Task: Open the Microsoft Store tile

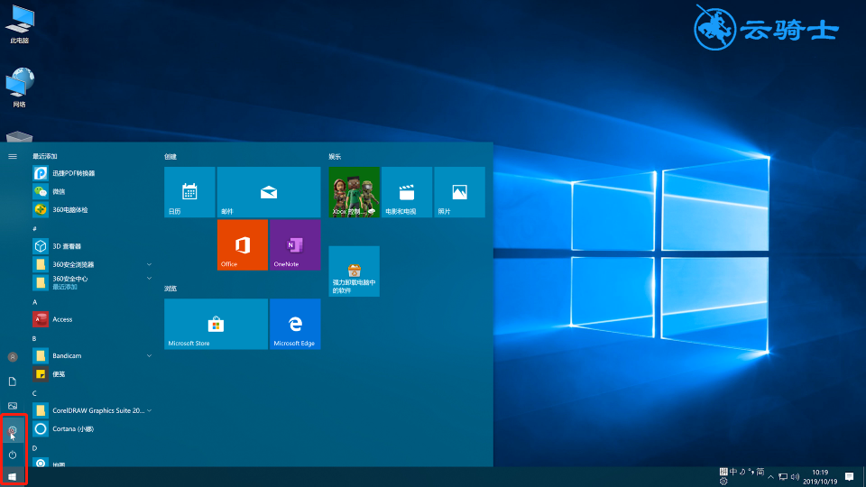Action: click(216, 324)
